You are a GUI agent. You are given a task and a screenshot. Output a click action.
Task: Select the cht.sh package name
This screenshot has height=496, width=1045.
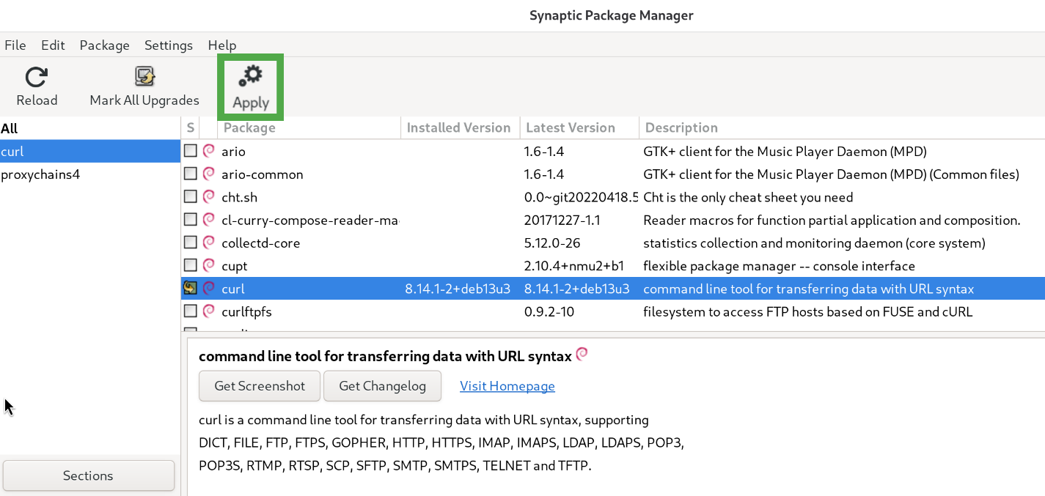[x=239, y=197]
